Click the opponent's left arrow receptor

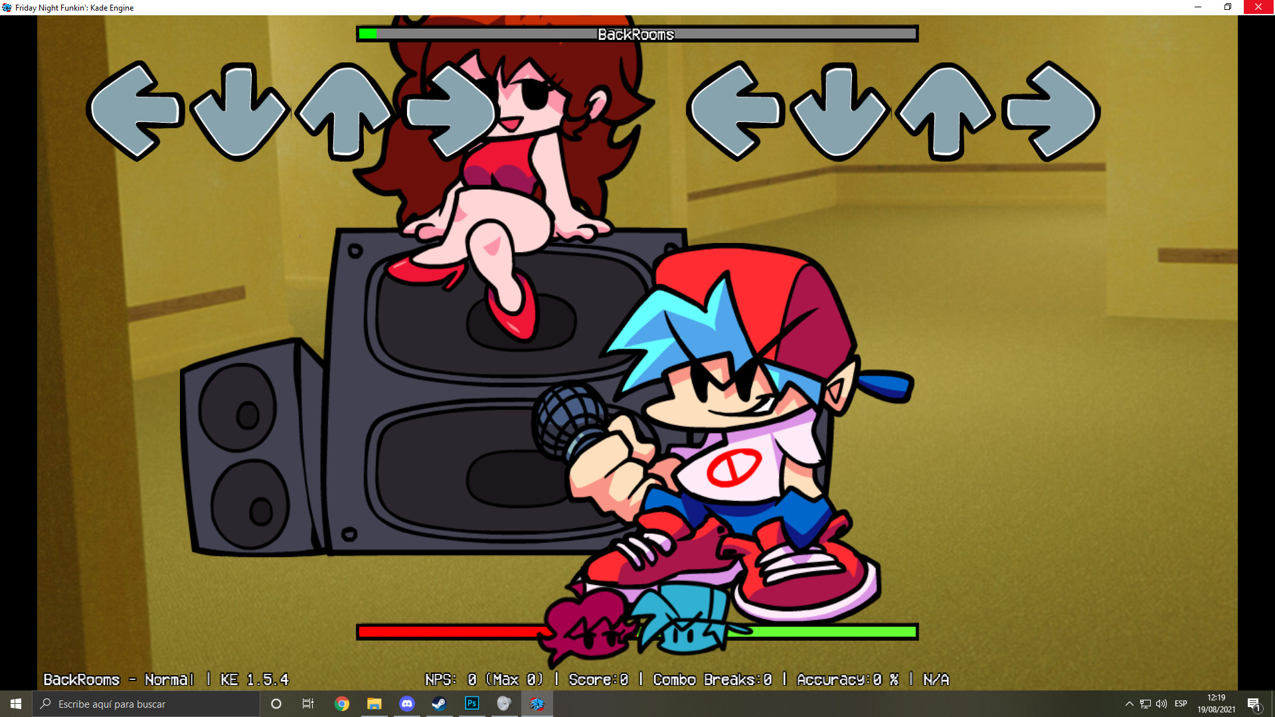point(135,111)
